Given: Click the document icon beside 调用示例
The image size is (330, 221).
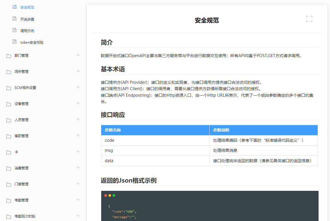Looking at the screenshot, I should point(15,30).
